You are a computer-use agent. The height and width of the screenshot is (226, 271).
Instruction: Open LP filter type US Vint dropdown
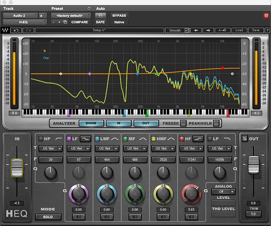220,148
